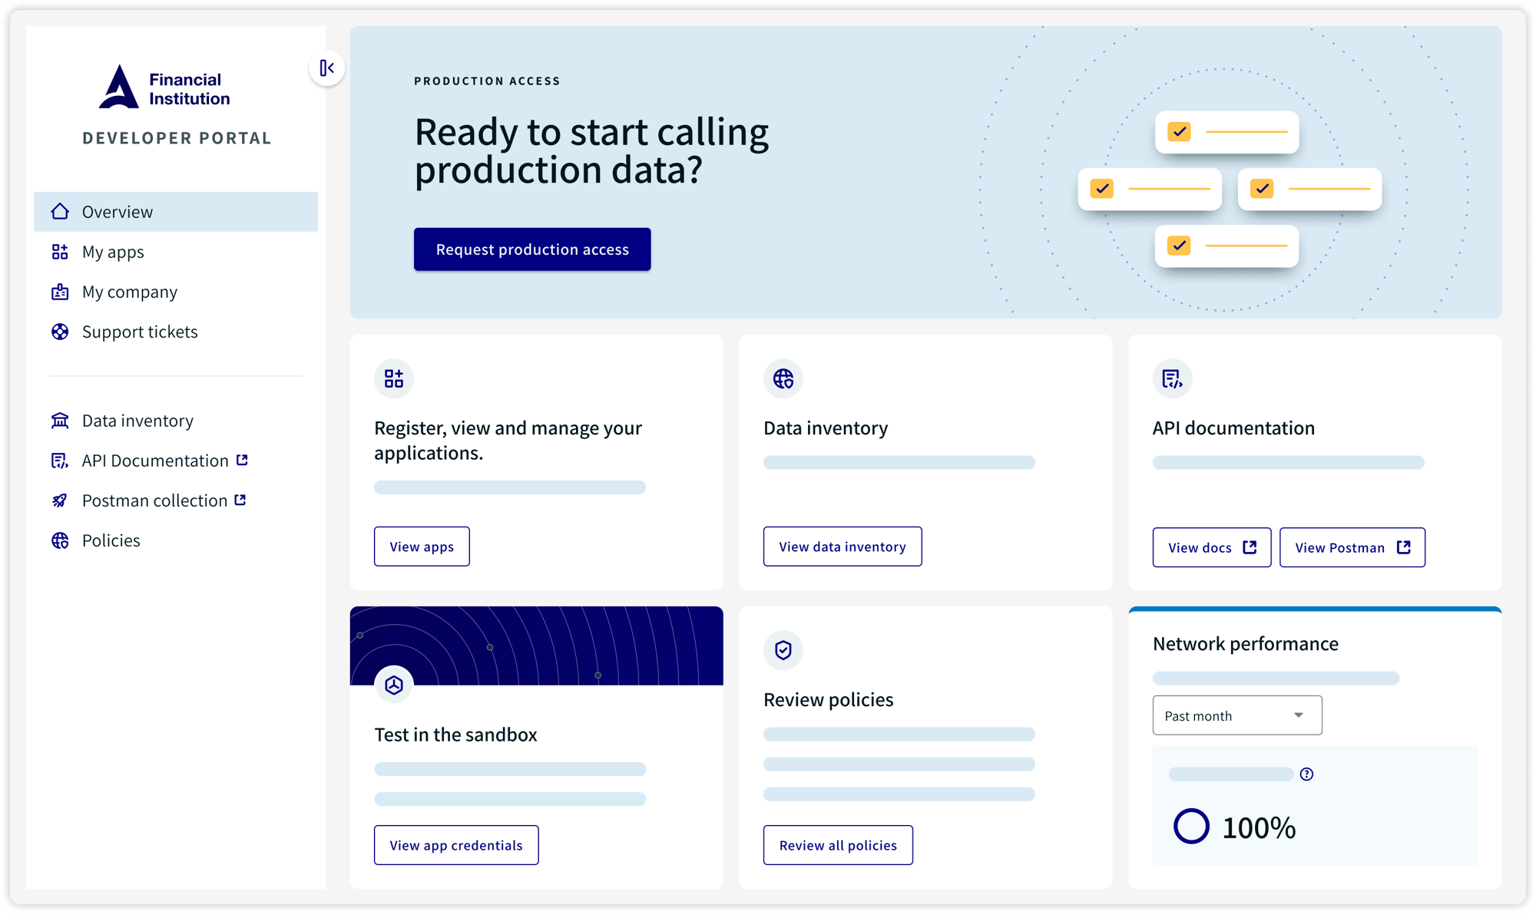1536x918 pixels.
Task: Click the API Documentation code icon in sidebar
Action: pyautogui.click(x=60, y=460)
